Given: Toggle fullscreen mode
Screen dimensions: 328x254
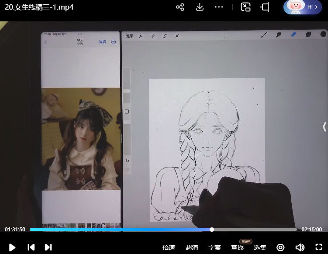Looking at the screenshot, I should pos(319,247).
